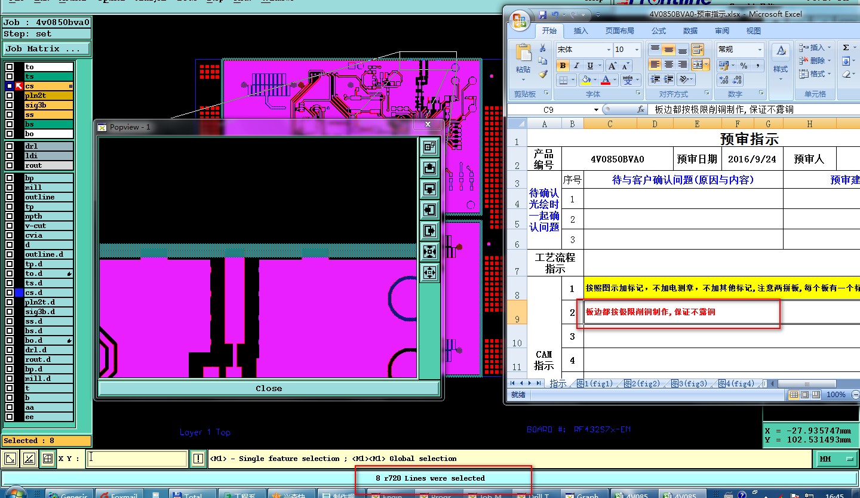Viewport: 860px width, 498px height.
Task: Open the Job Matrix button
Action: coord(47,49)
